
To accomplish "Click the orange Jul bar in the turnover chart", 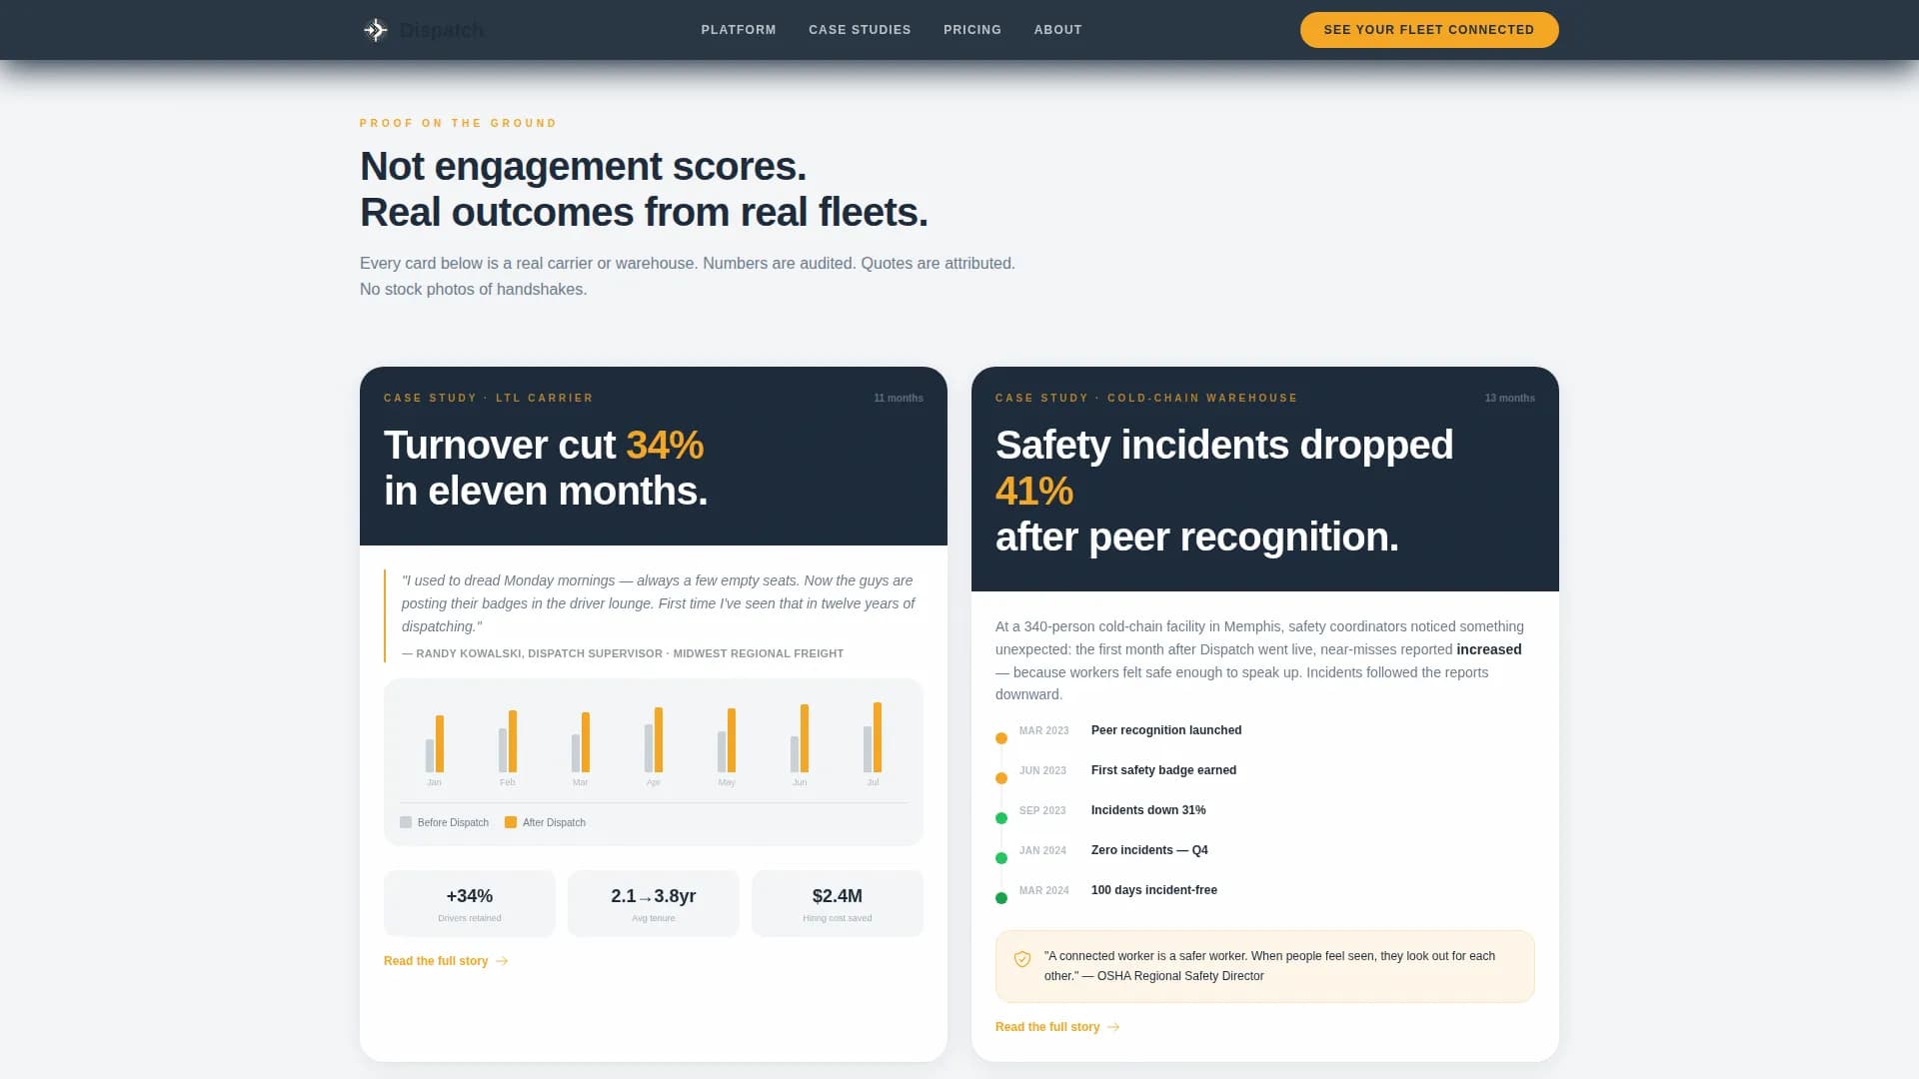I will pyautogui.click(x=876, y=739).
